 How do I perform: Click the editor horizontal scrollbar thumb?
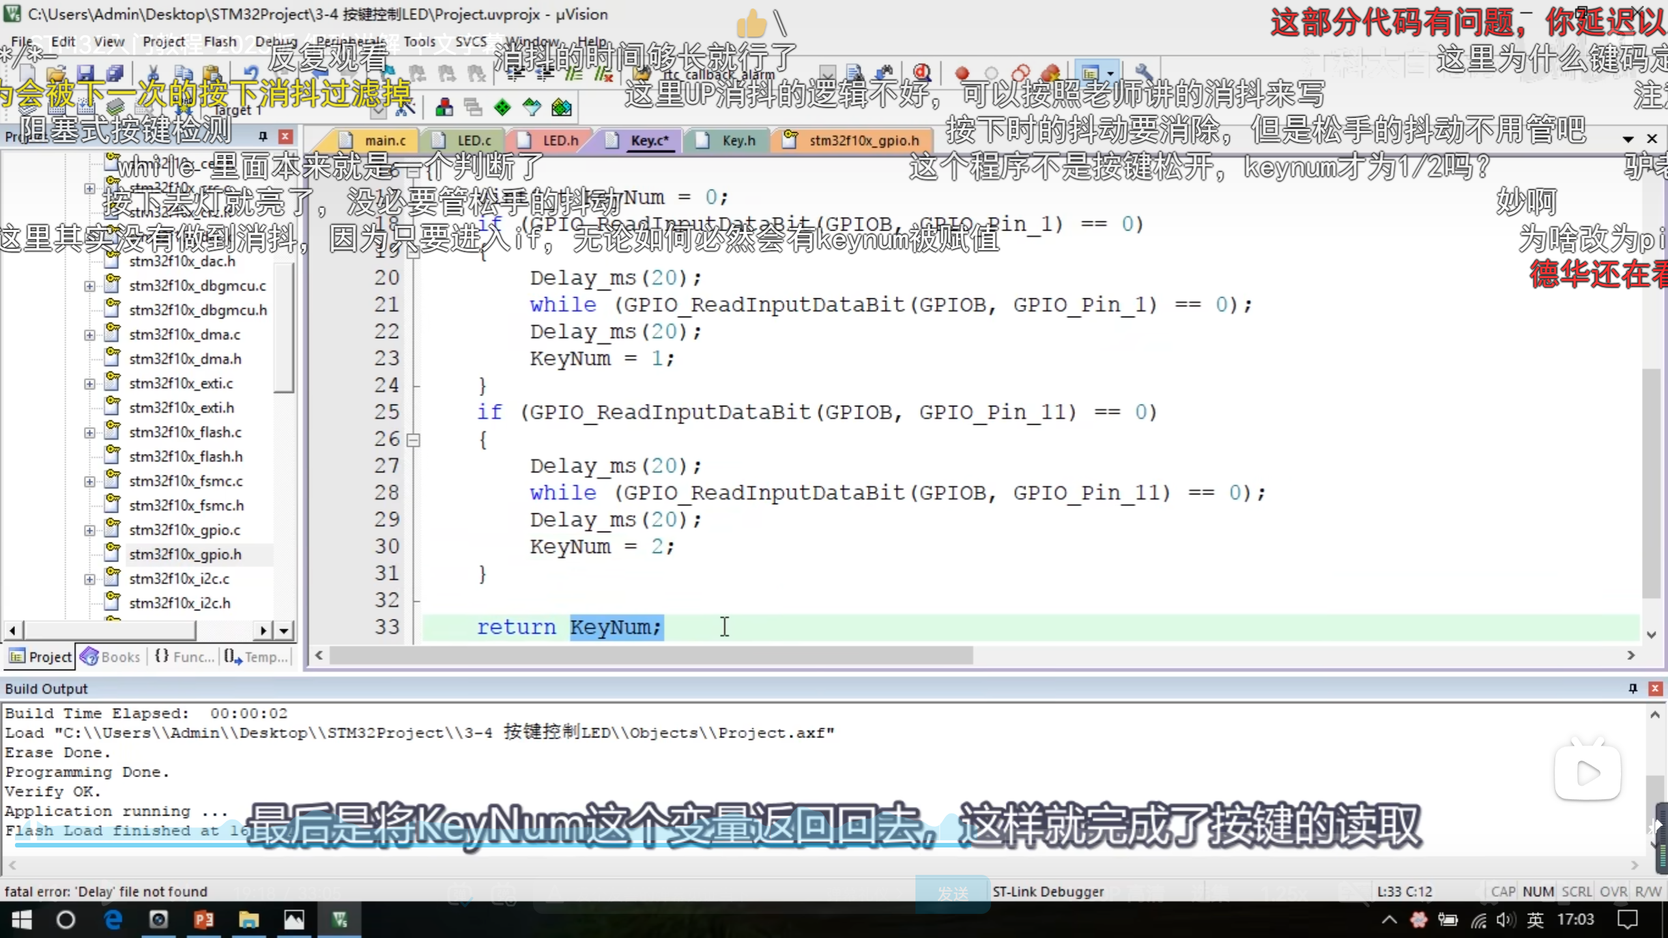coord(652,655)
